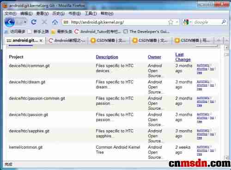Bookmark this page with the star icon
231x170 pixels.
170,22
